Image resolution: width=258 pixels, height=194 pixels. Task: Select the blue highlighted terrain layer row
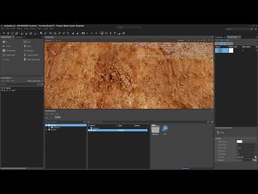click(221, 51)
